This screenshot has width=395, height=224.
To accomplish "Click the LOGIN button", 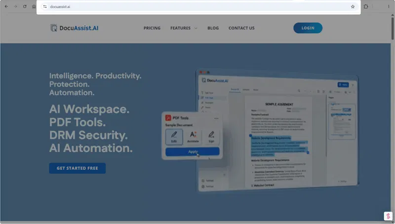I will [308, 28].
